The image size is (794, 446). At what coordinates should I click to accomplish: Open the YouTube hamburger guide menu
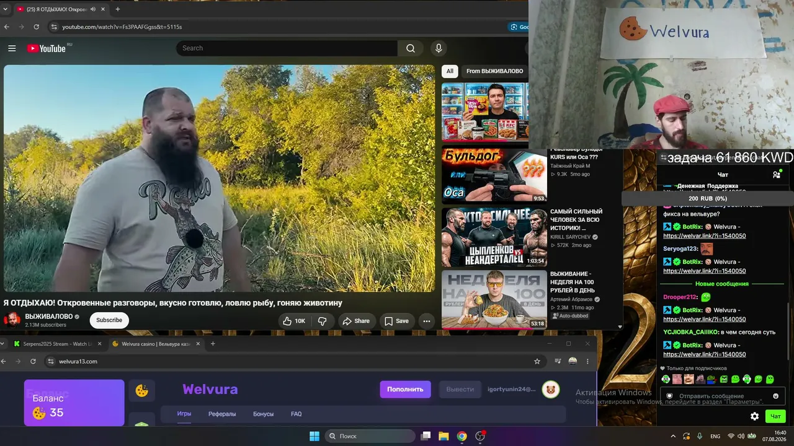coord(12,48)
